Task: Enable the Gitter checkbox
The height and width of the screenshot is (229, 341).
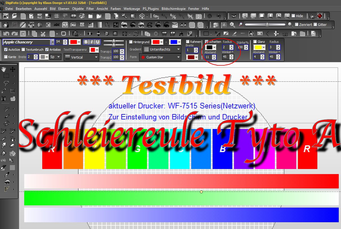Action: [x=315, y=25]
